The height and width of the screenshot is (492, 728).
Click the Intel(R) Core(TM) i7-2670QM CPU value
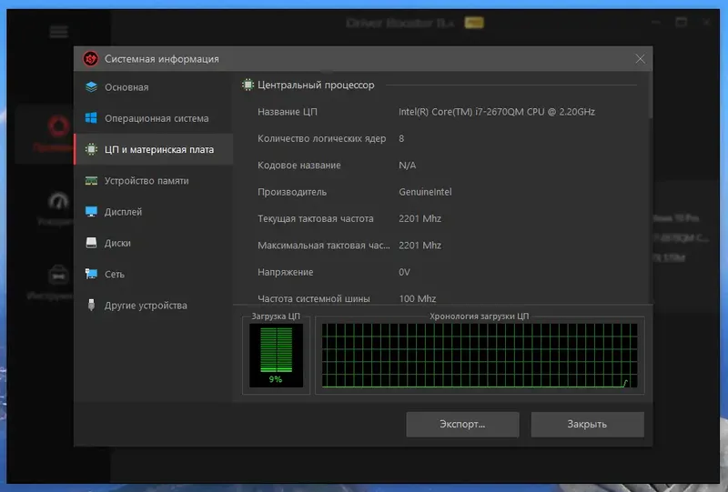tap(496, 112)
